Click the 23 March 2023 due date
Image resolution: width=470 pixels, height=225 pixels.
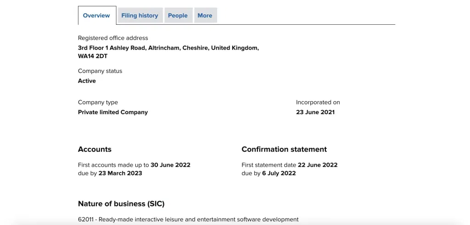(120, 173)
